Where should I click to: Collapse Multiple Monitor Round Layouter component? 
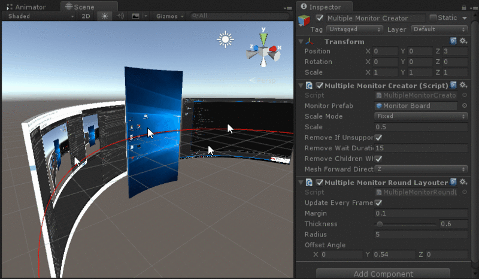click(301, 182)
